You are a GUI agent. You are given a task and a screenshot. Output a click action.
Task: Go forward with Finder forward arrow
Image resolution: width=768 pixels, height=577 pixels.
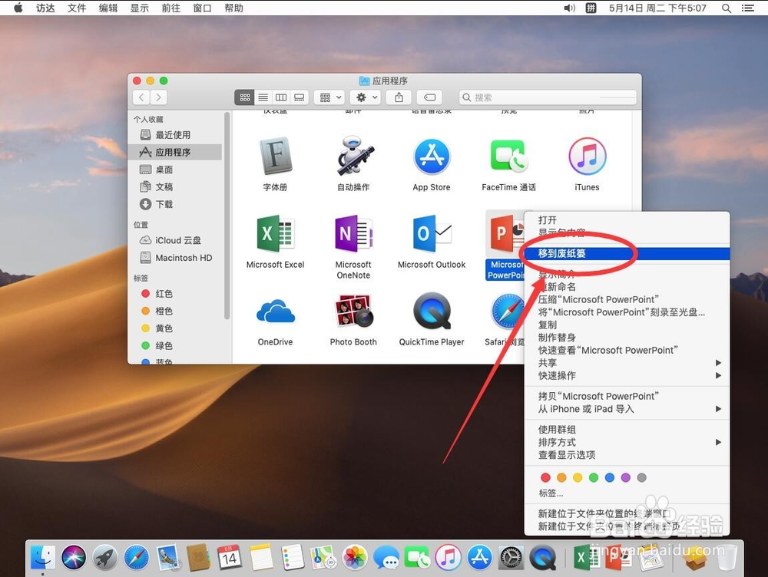click(x=158, y=97)
